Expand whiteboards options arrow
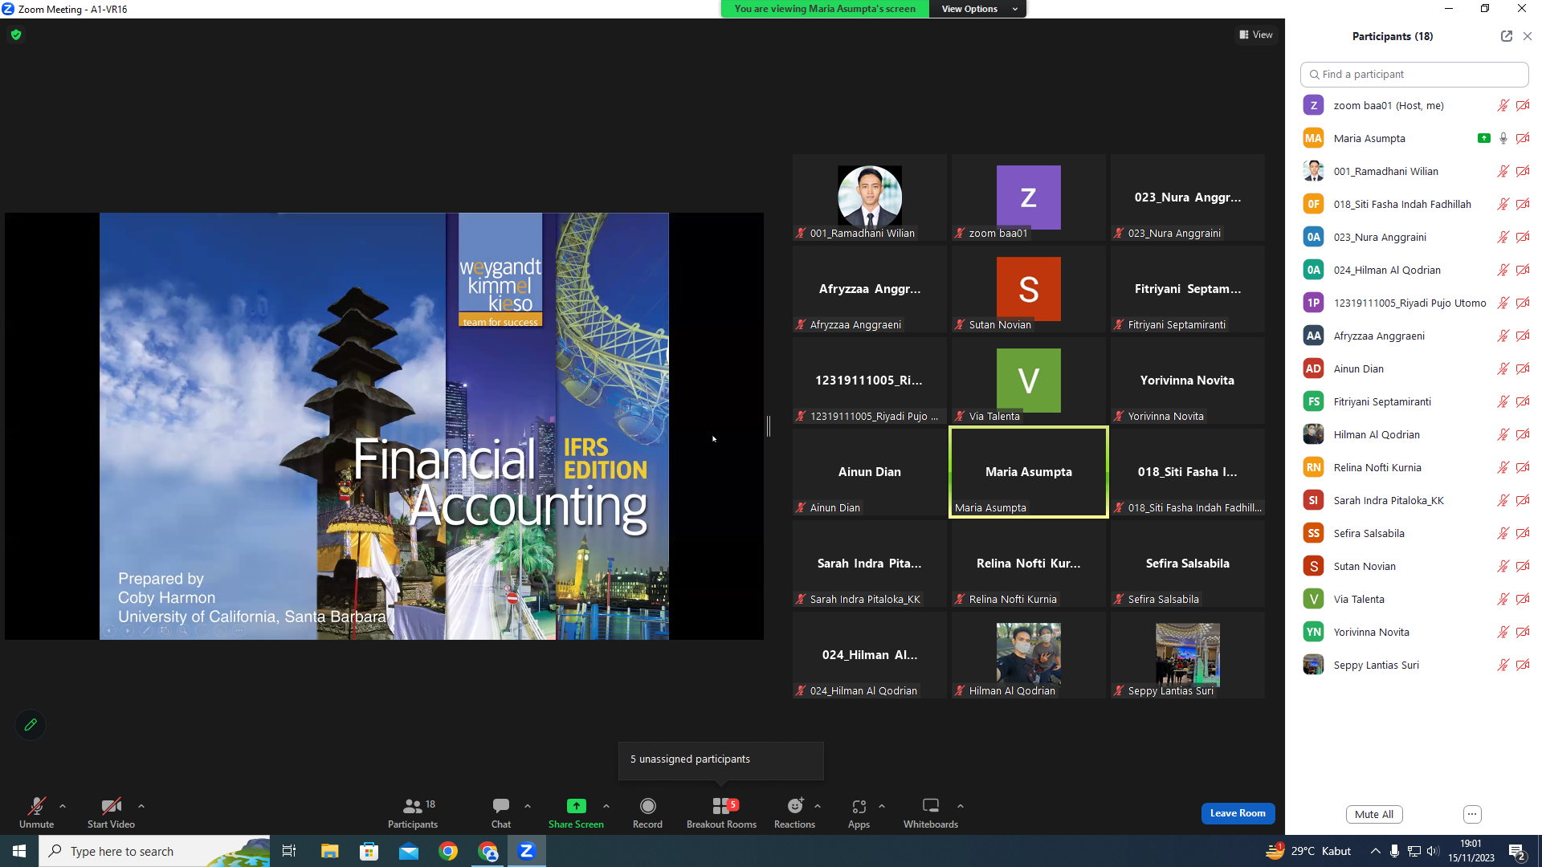Screen dimensions: 1542x867 click(961, 806)
